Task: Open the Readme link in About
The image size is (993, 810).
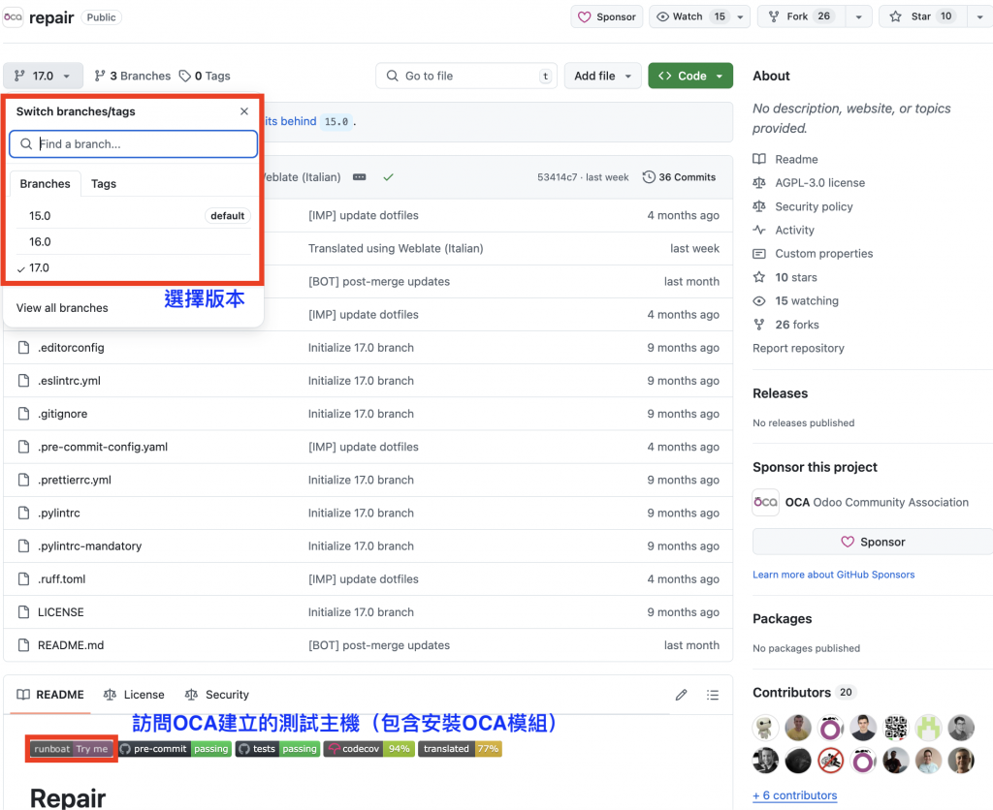Action: pyautogui.click(x=796, y=160)
